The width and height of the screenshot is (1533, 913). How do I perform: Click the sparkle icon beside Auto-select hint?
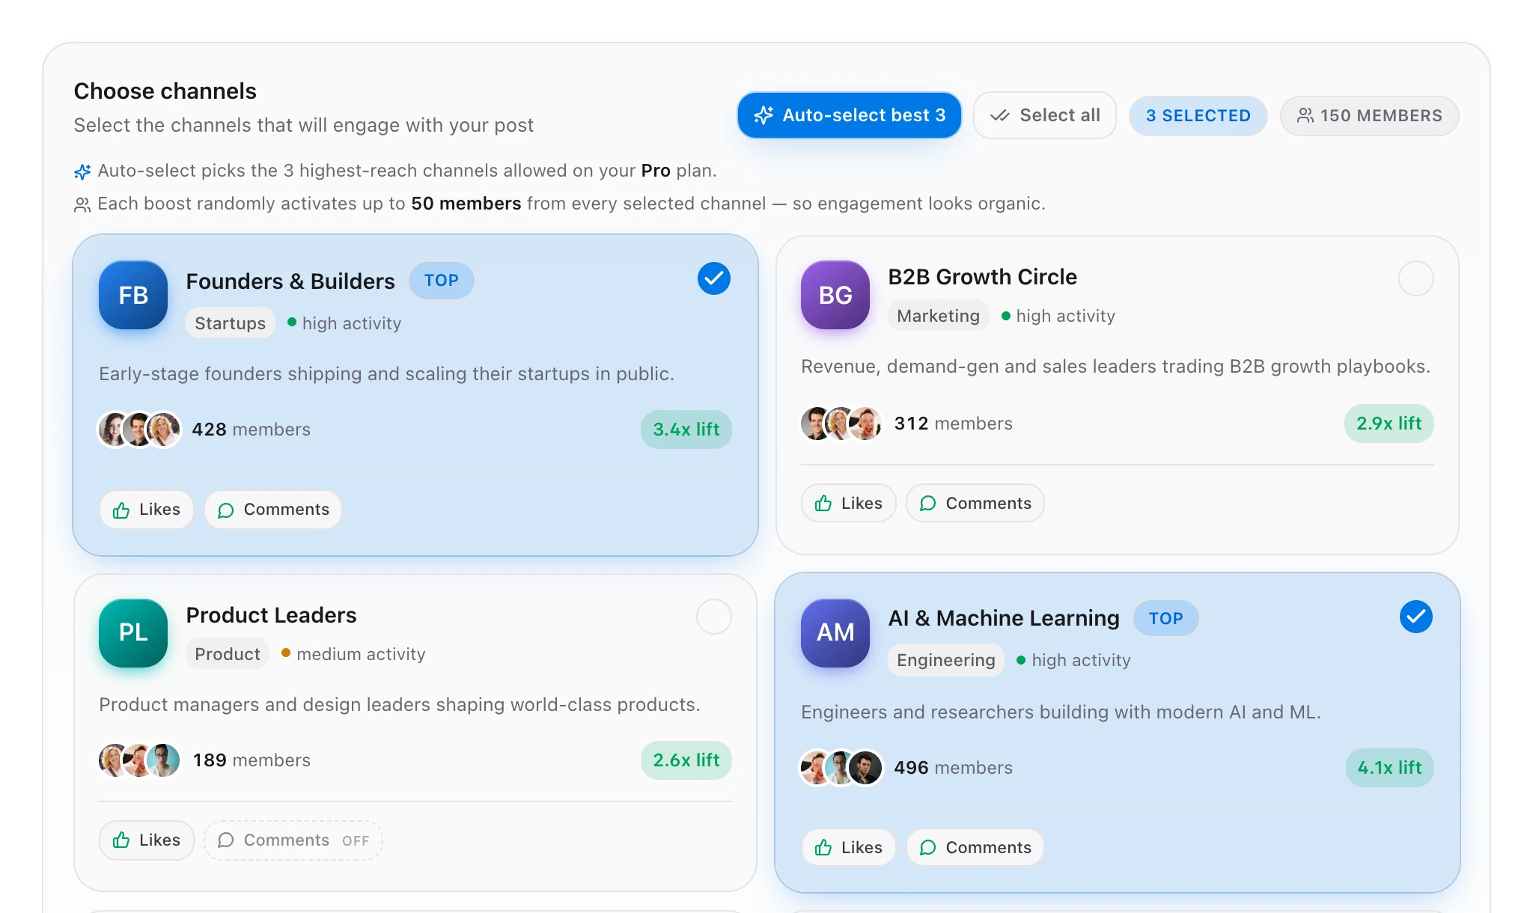click(82, 171)
